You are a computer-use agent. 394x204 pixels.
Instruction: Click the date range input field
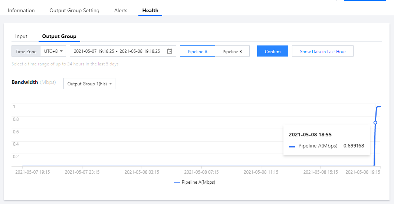point(117,51)
